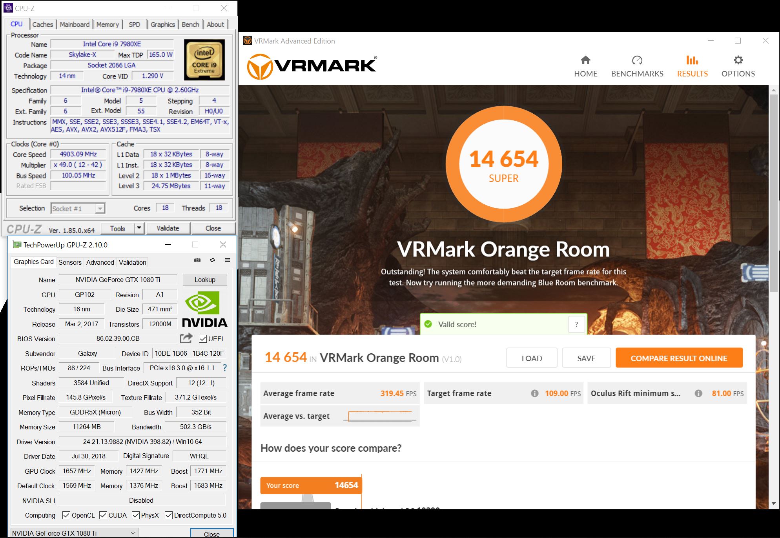Toggle the UEFI checkbox
This screenshot has height=538, width=780.
(203, 339)
